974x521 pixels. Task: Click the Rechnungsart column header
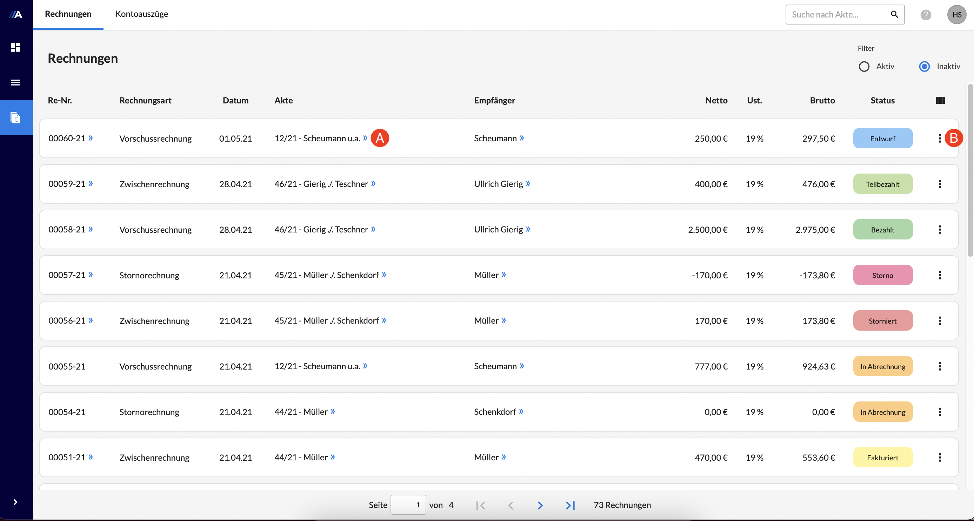145,101
